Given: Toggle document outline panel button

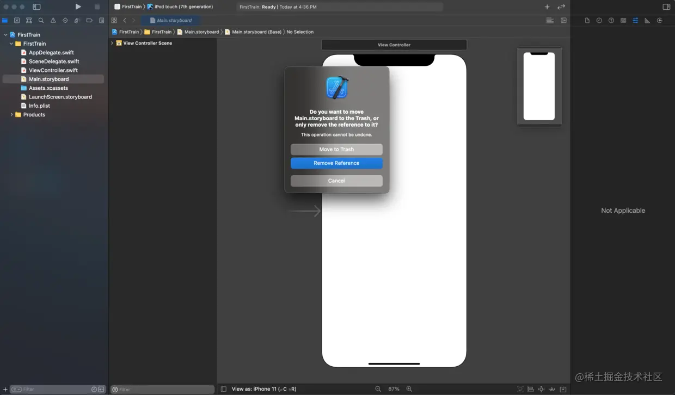Looking at the screenshot, I should [224, 389].
